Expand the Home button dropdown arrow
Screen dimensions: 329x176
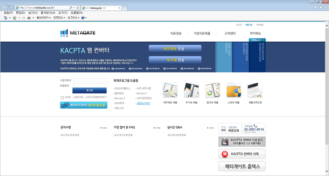point(10,18)
